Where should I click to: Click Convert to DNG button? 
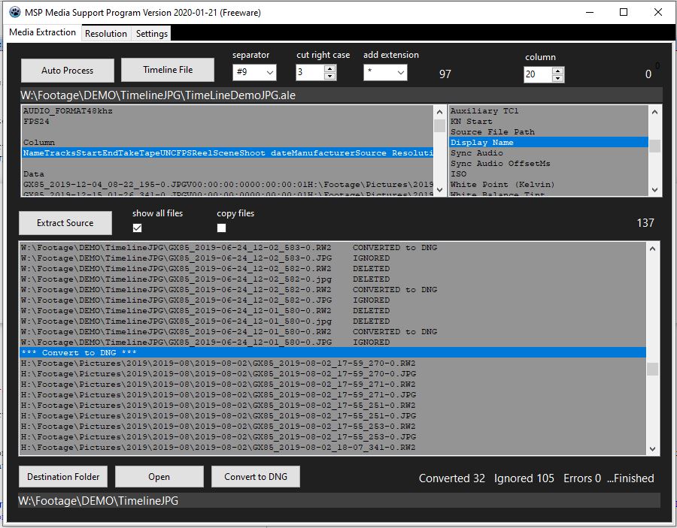[256, 477]
